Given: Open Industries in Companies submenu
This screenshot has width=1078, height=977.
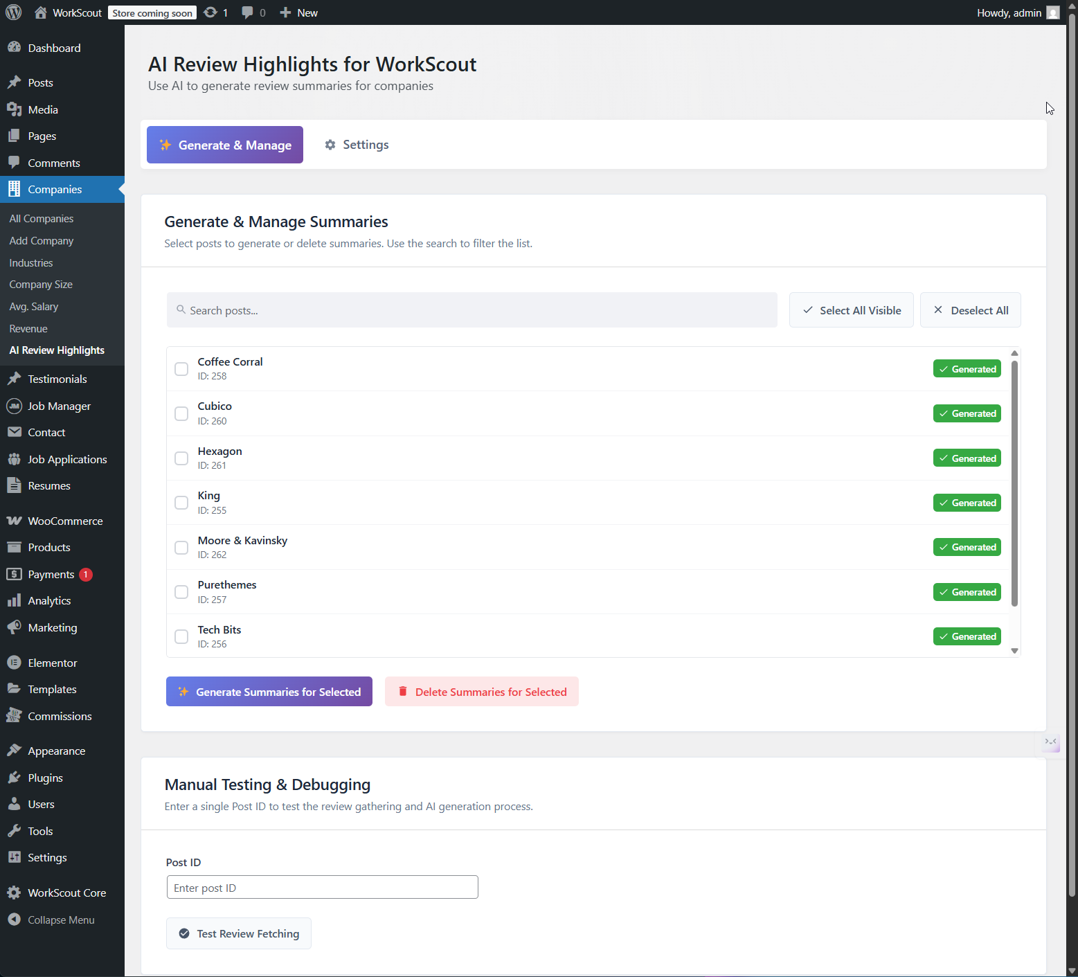Looking at the screenshot, I should 31,263.
